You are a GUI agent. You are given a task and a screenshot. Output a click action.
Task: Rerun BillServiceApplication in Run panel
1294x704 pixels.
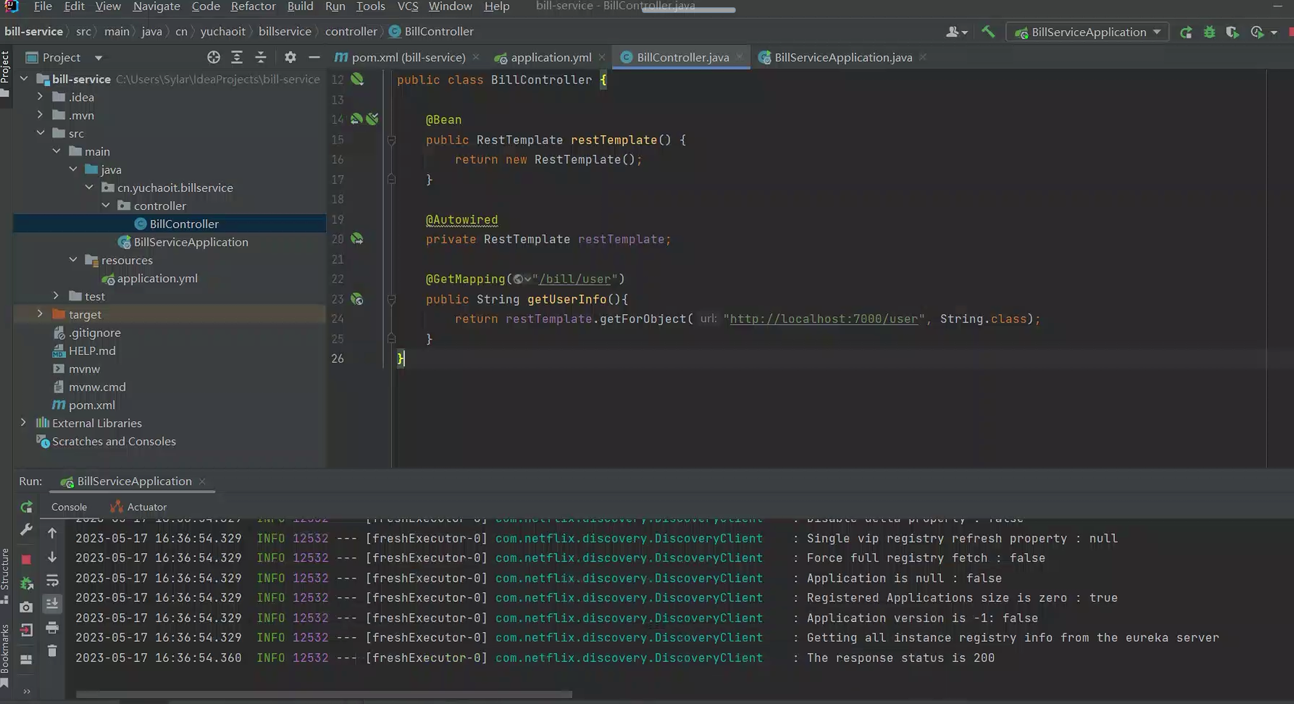click(27, 507)
